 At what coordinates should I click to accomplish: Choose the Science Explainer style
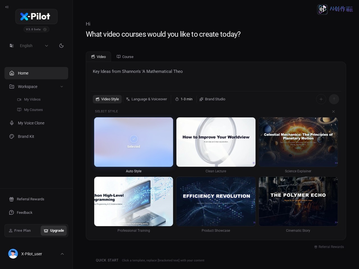click(298, 142)
